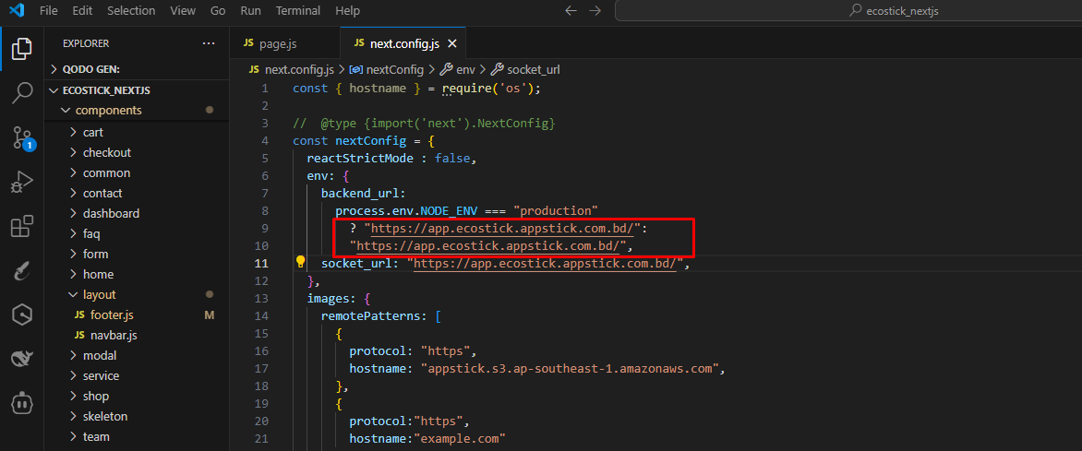This screenshot has width=1082, height=451.
Task: Open the View menu
Action: 182,11
